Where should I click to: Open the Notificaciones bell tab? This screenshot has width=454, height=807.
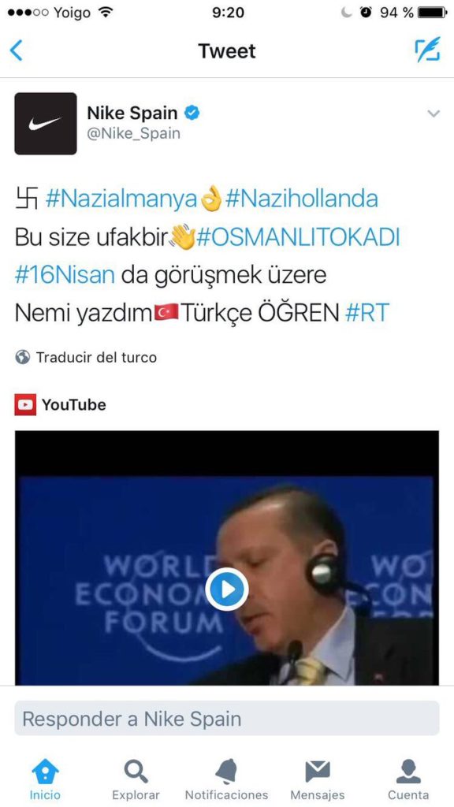coord(226,779)
